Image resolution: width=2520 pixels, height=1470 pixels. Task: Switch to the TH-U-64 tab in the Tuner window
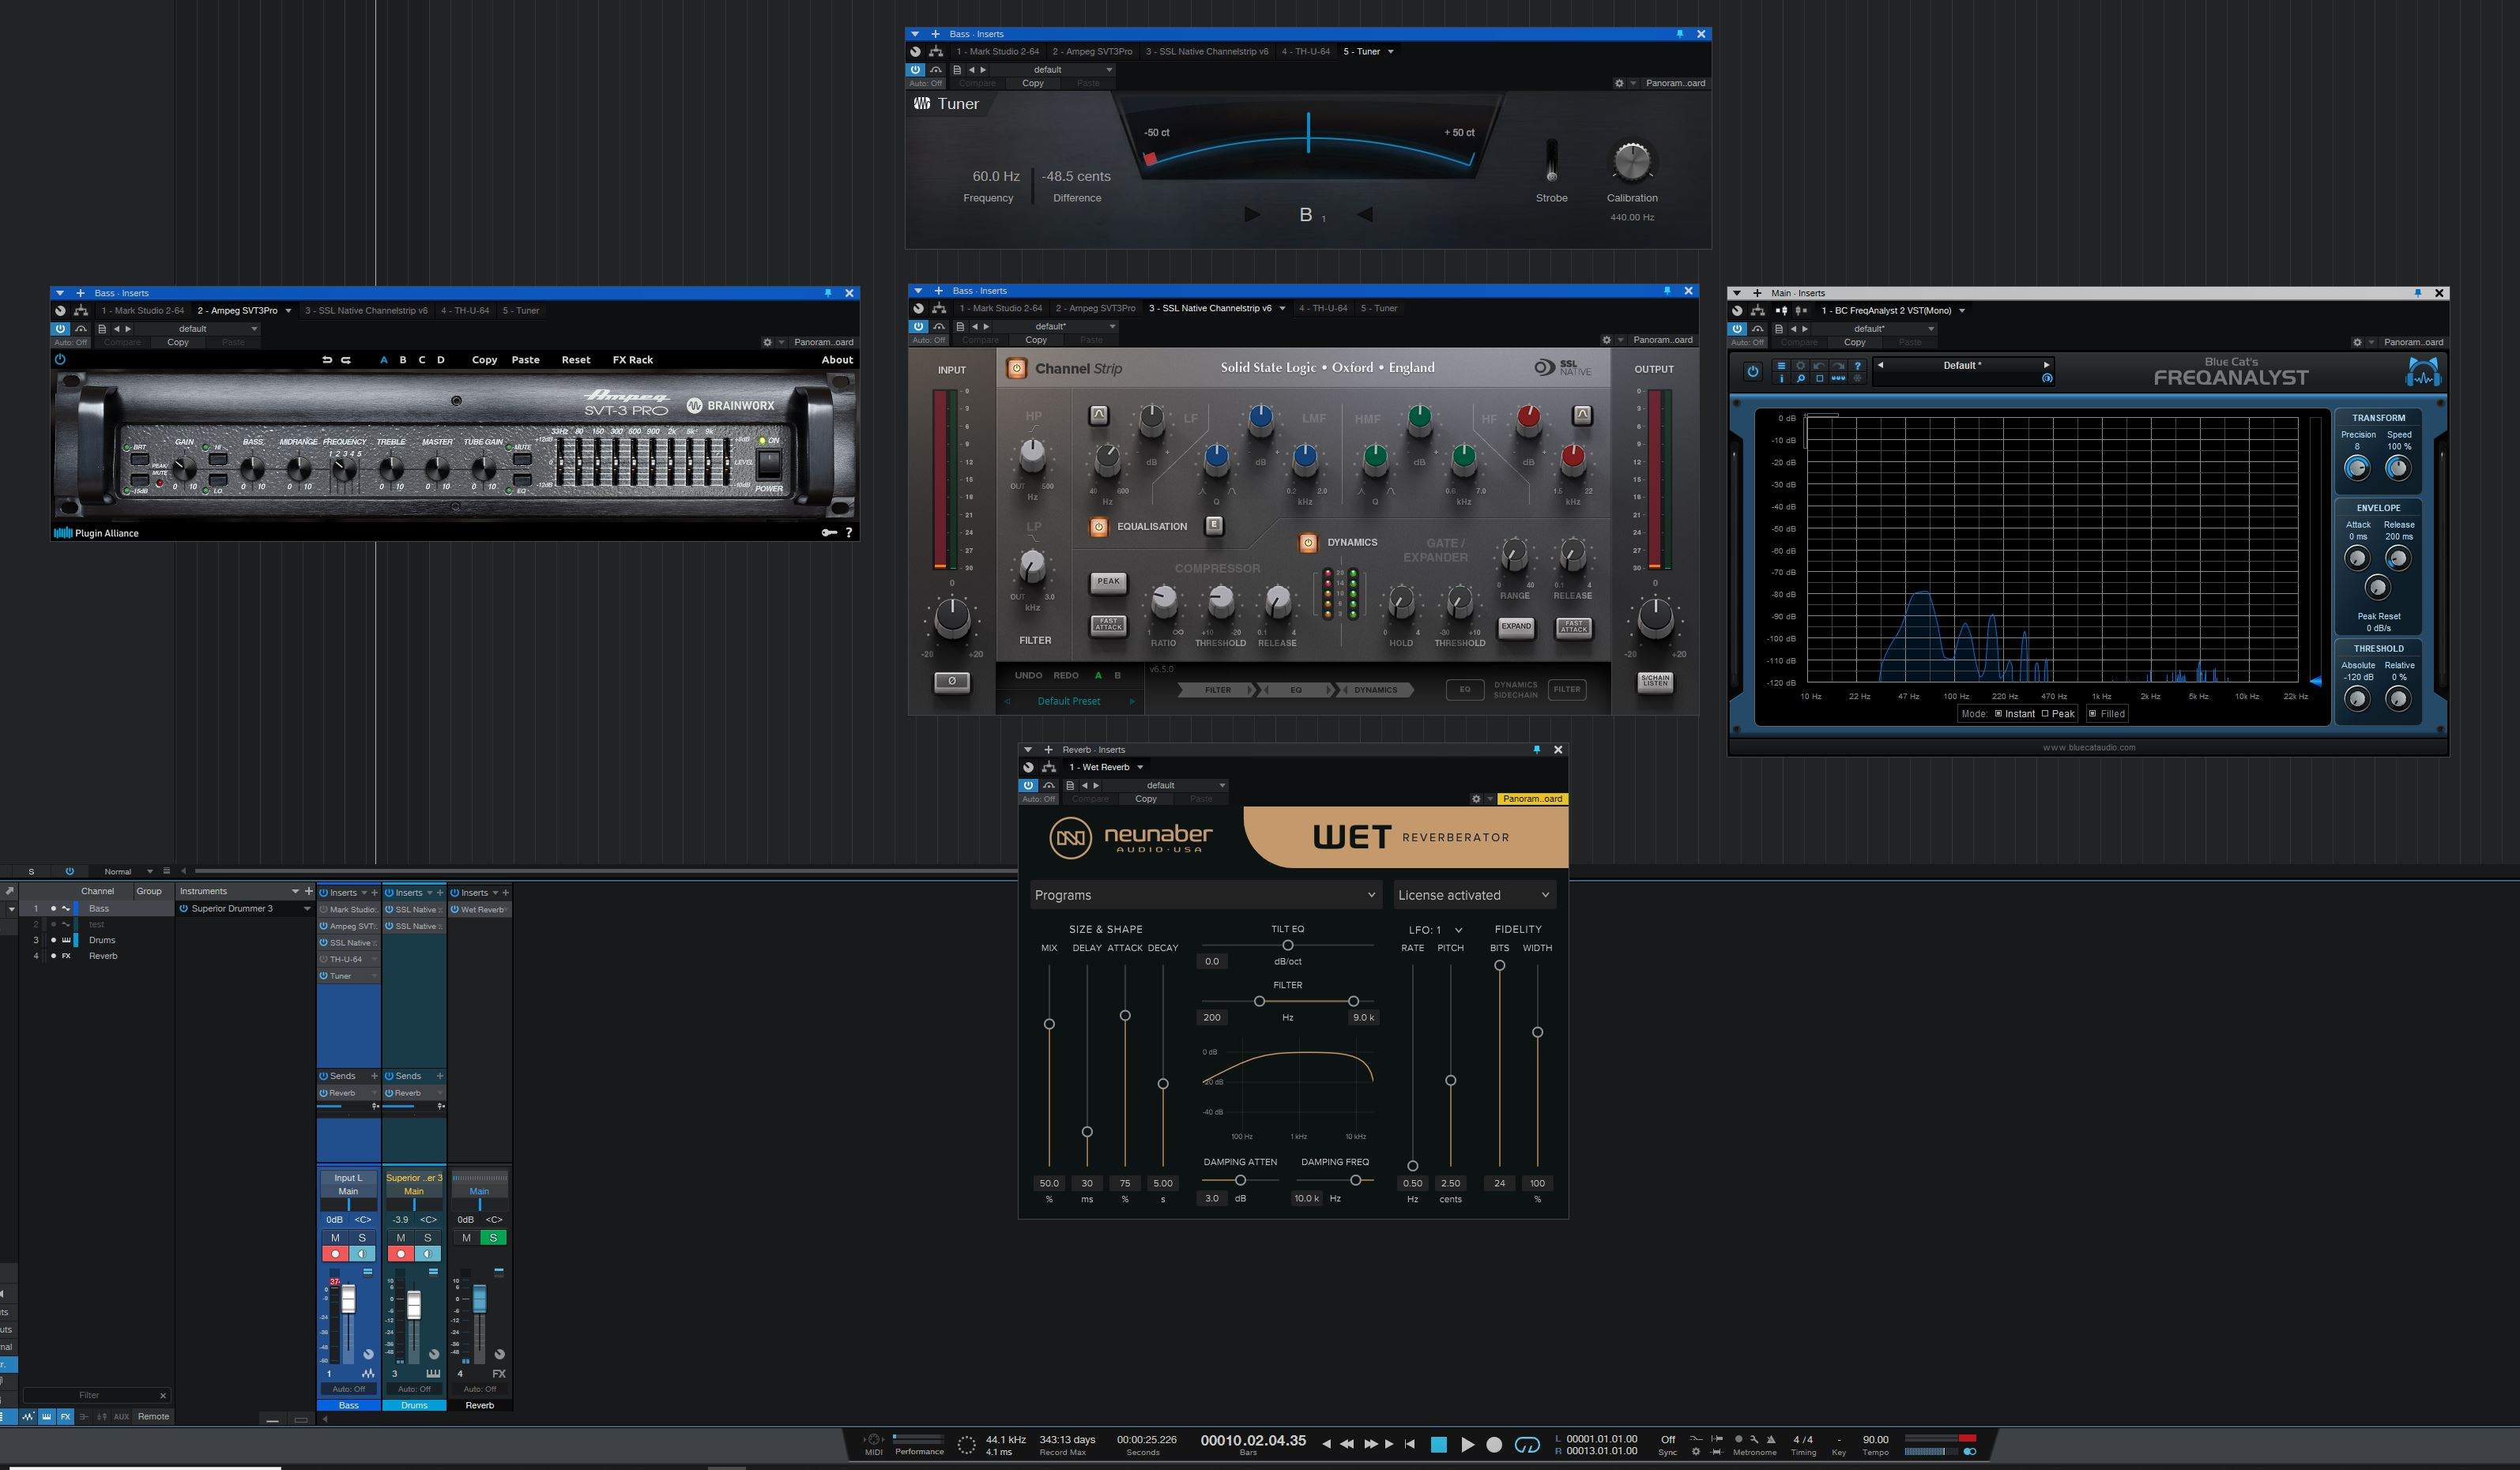coord(1306,51)
